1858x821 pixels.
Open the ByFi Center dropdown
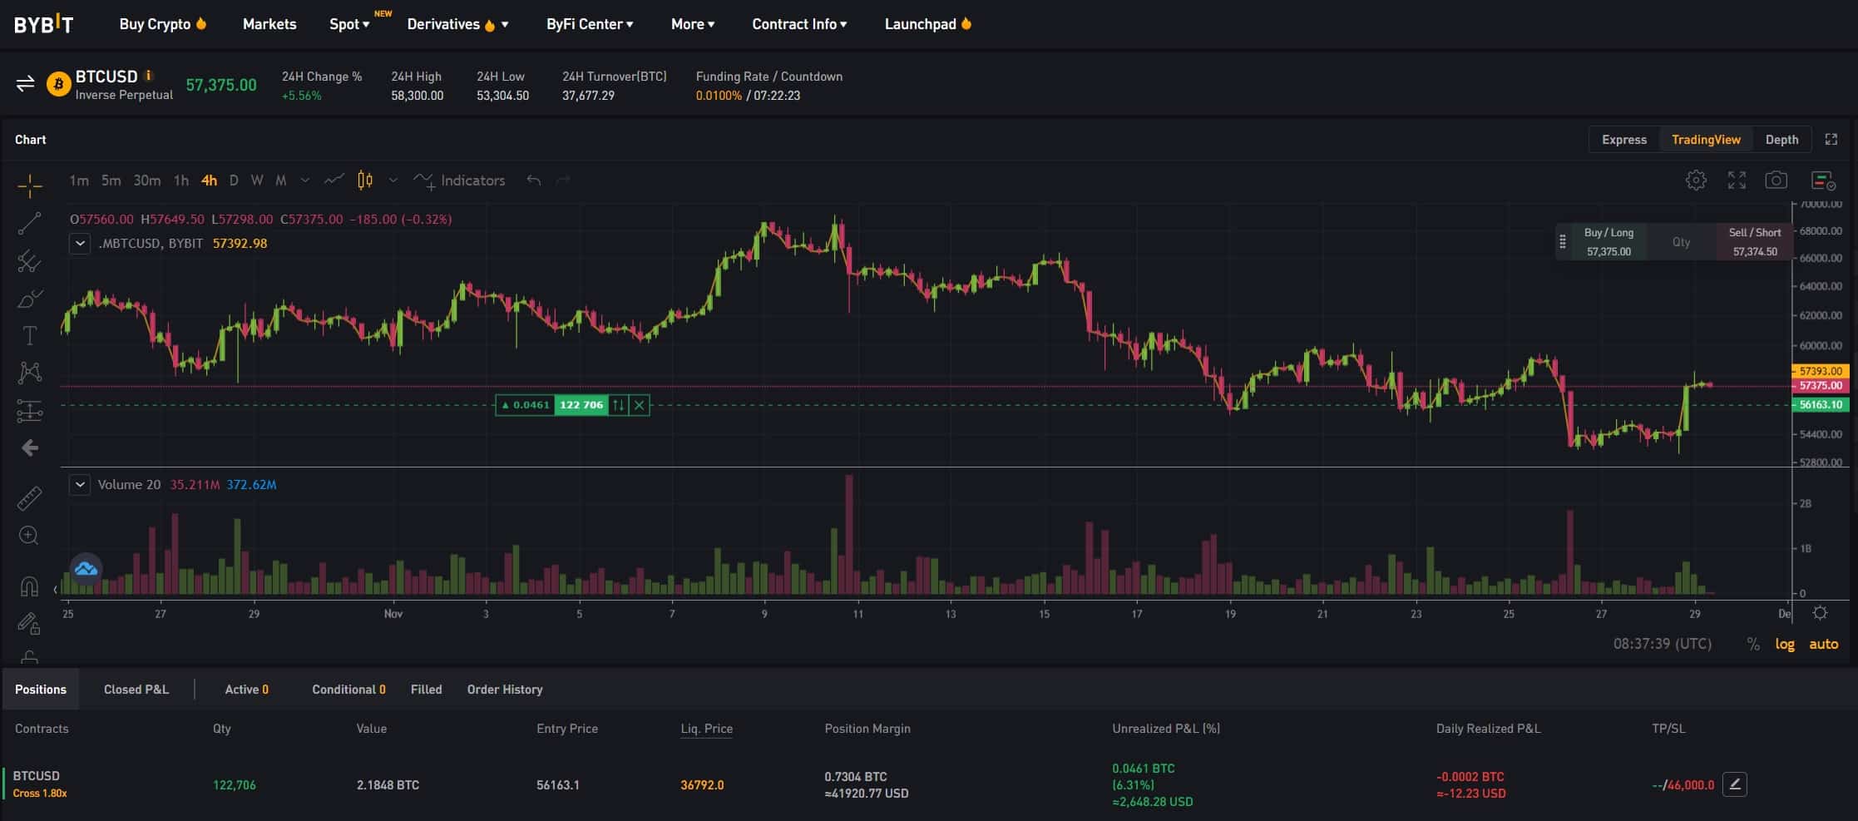pos(590,24)
